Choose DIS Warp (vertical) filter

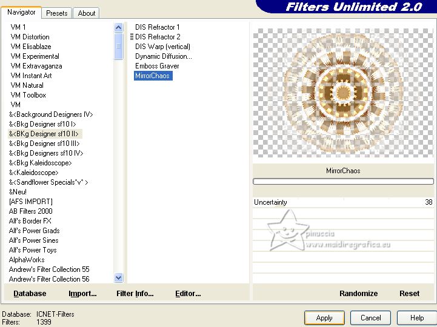point(163,47)
